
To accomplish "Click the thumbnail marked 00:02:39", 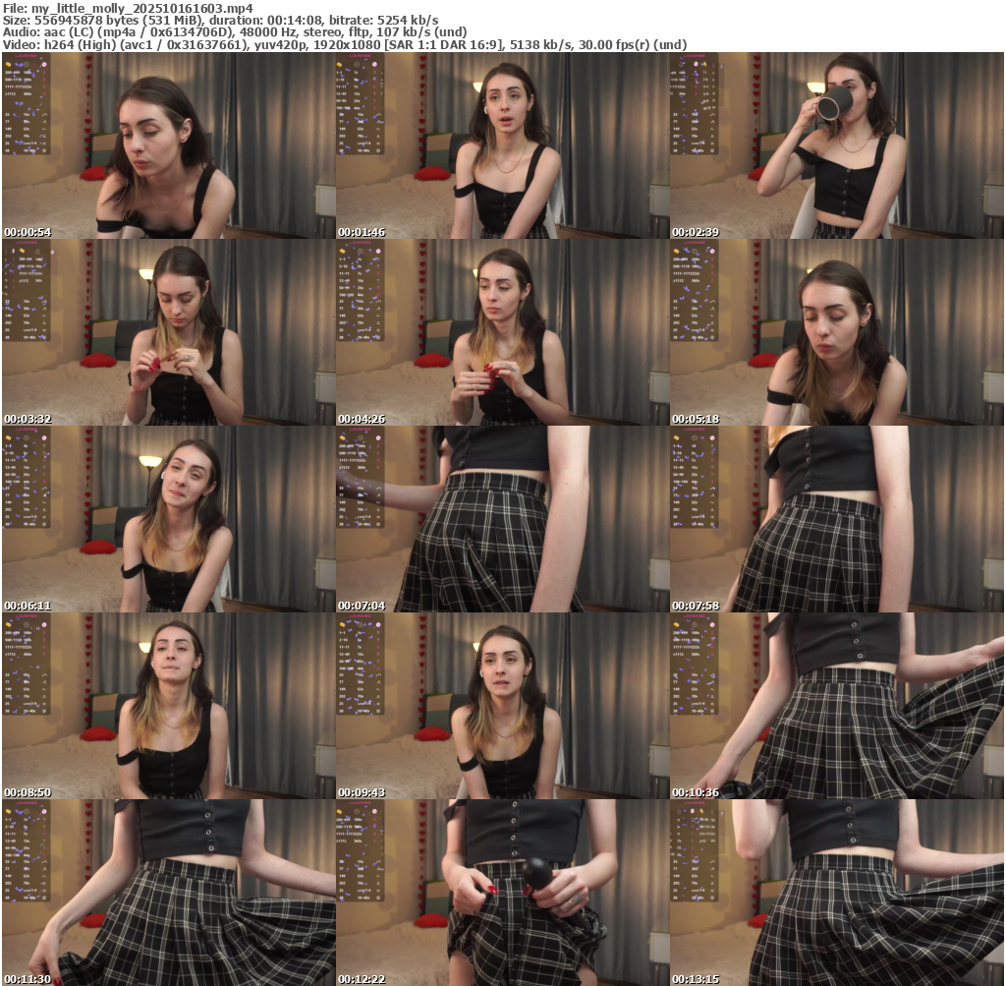I will [x=836, y=145].
